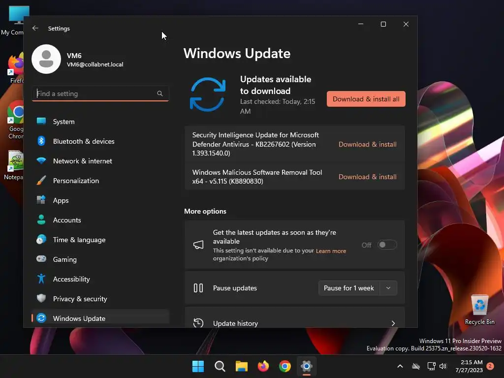Open the Windows Start menu
The height and width of the screenshot is (378, 504).
pyautogui.click(x=198, y=366)
